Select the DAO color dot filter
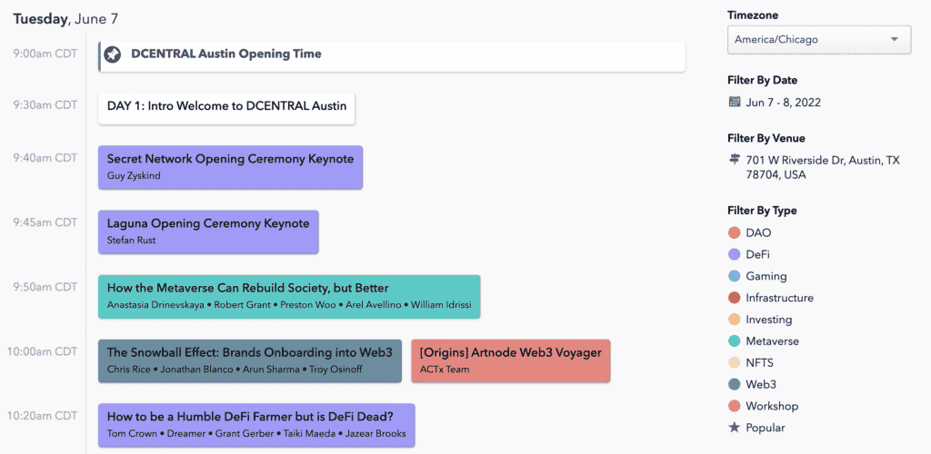931x454 pixels. 735,232
